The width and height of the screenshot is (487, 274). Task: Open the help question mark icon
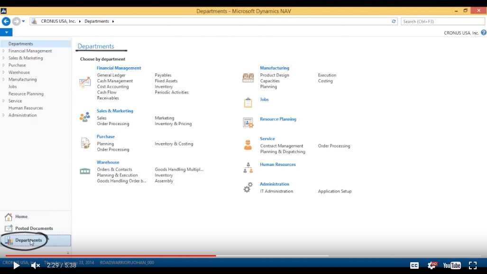[484, 33]
